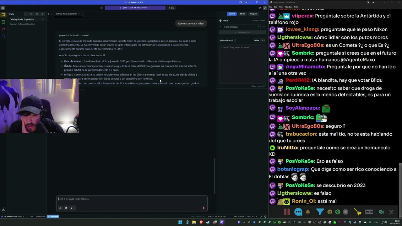
Task: Attach an image in message box
Action: click(66, 208)
